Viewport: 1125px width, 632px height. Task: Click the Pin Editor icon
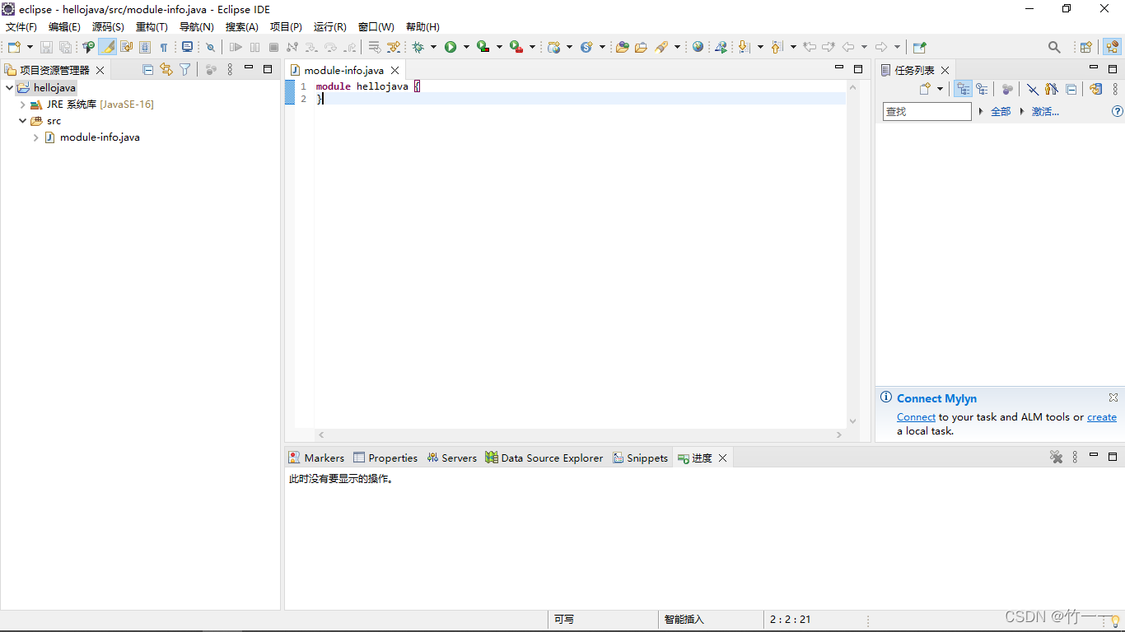920,47
